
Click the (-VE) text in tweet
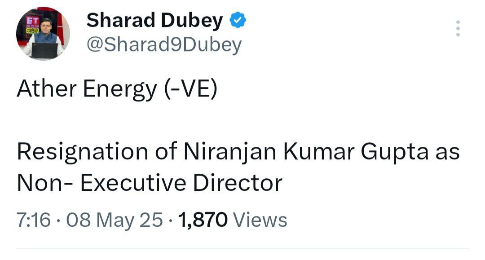[x=189, y=90]
